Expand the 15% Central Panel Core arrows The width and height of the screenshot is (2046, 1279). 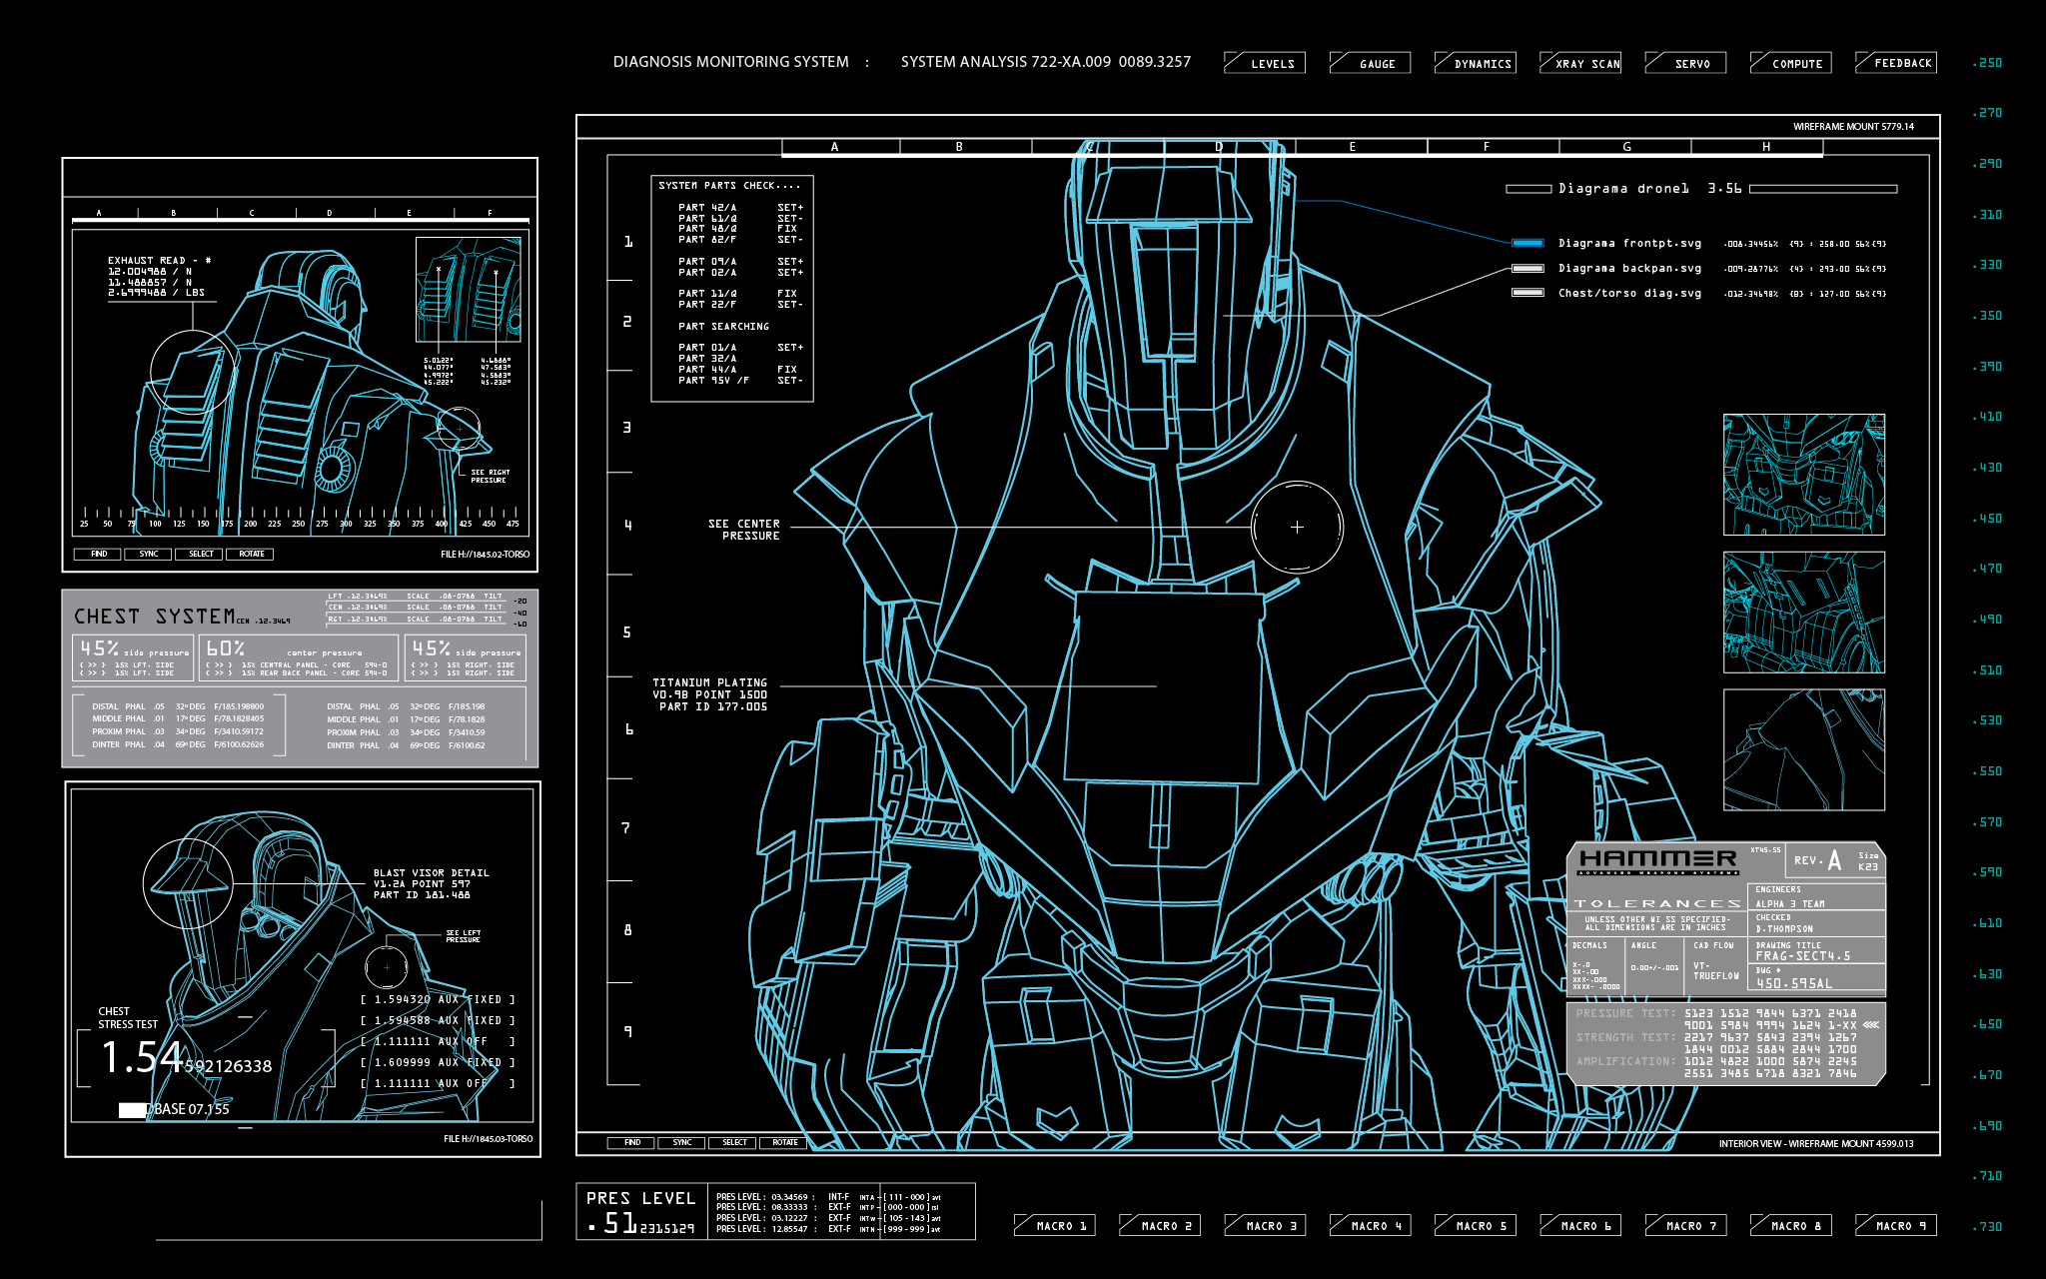tap(219, 664)
